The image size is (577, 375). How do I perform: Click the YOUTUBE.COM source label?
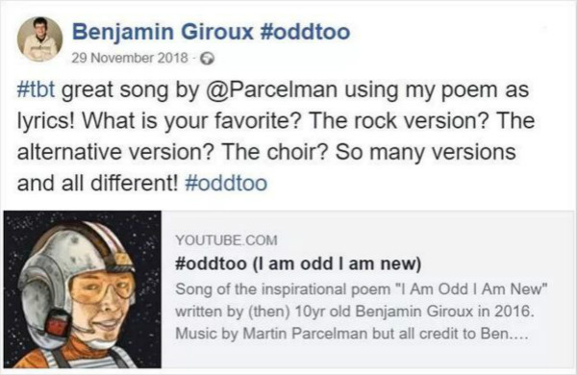[x=226, y=240]
